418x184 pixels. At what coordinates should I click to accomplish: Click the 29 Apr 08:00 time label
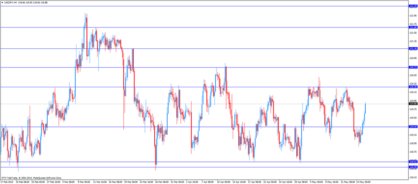pyautogui.click(x=301, y=182)
